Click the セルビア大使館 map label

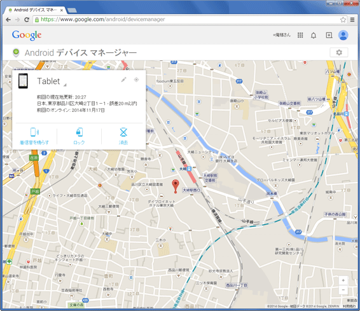coord(280,120)
